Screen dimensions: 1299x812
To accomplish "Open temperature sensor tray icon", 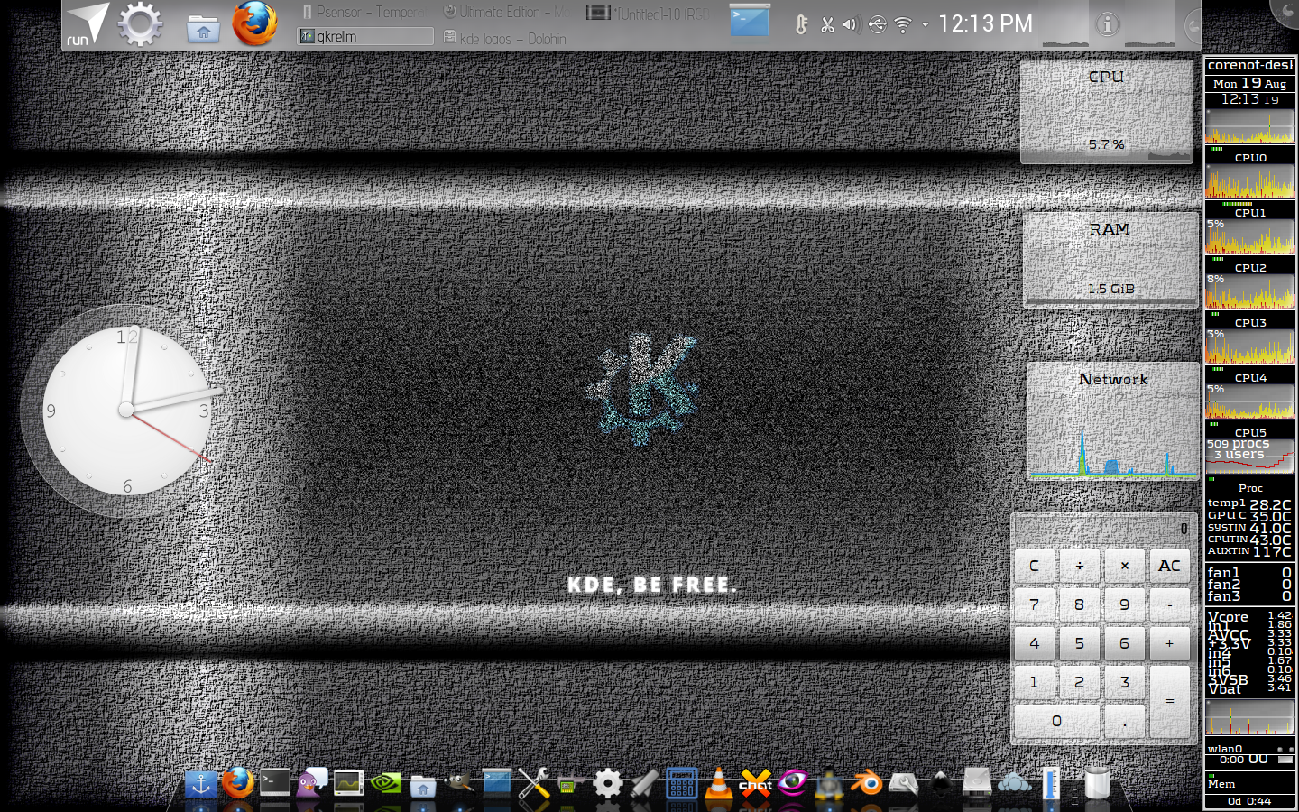I will coord(801,24).
